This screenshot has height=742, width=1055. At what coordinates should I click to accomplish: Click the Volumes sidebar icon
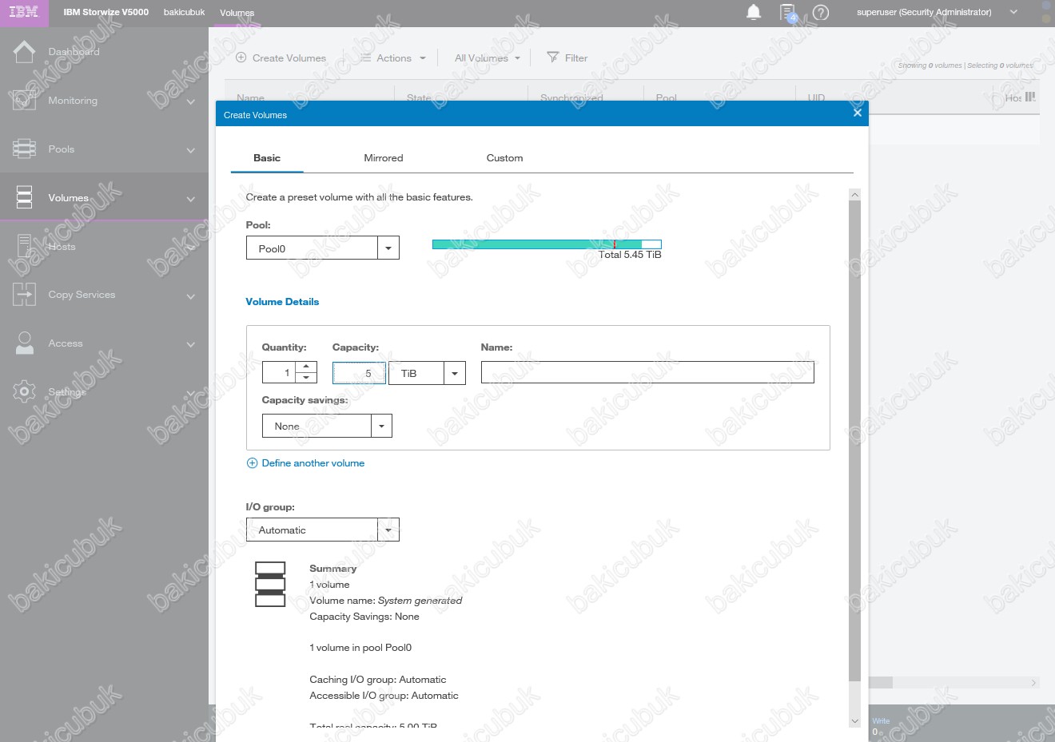(24, 197)
